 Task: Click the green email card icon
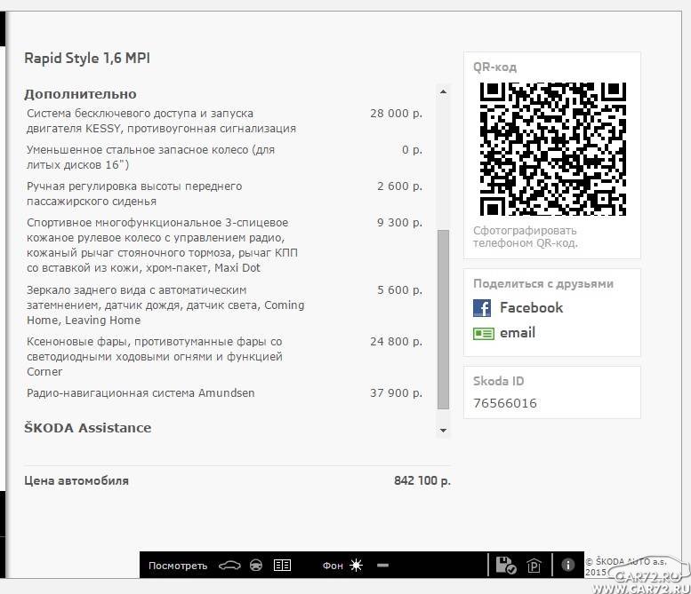pyautogui.click(x=484, y=334)
